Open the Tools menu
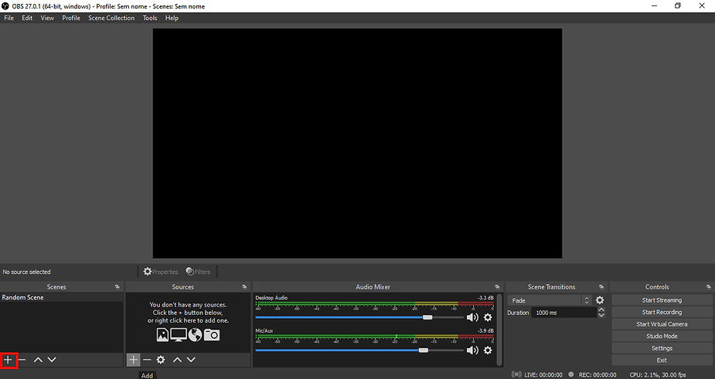The width and height of the screenshot is (715, 379). [150, 18]
